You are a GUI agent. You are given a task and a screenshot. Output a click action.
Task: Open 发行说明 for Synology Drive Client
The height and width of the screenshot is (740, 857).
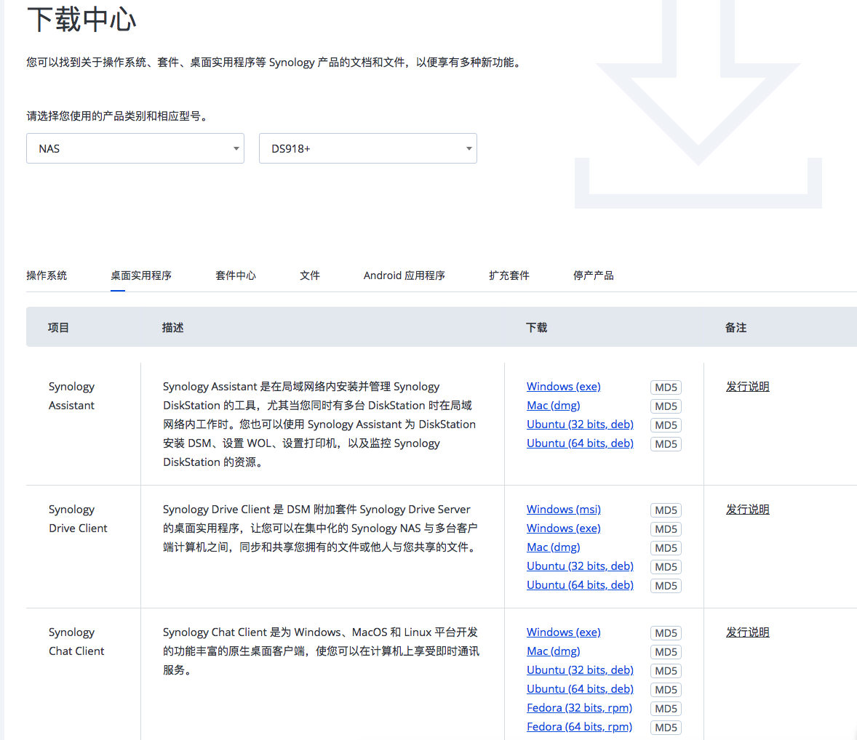747,510
